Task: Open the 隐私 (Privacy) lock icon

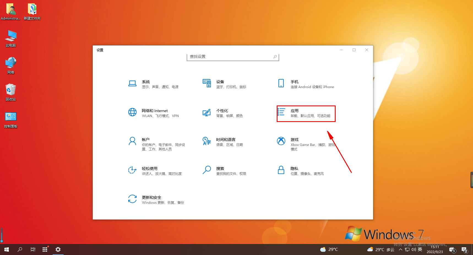Action: tap(281, 170)
